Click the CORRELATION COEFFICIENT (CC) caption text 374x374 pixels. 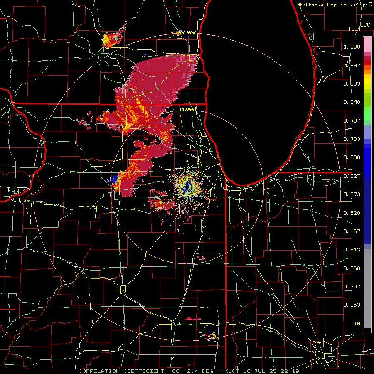point(131,371)
